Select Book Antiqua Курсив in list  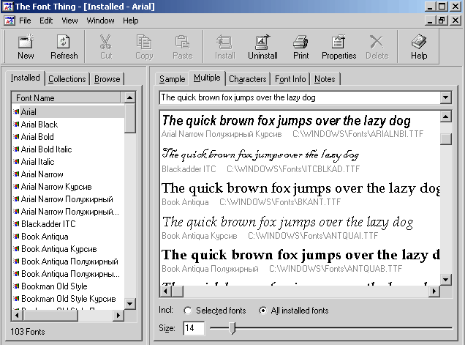[x=59, y=249]
